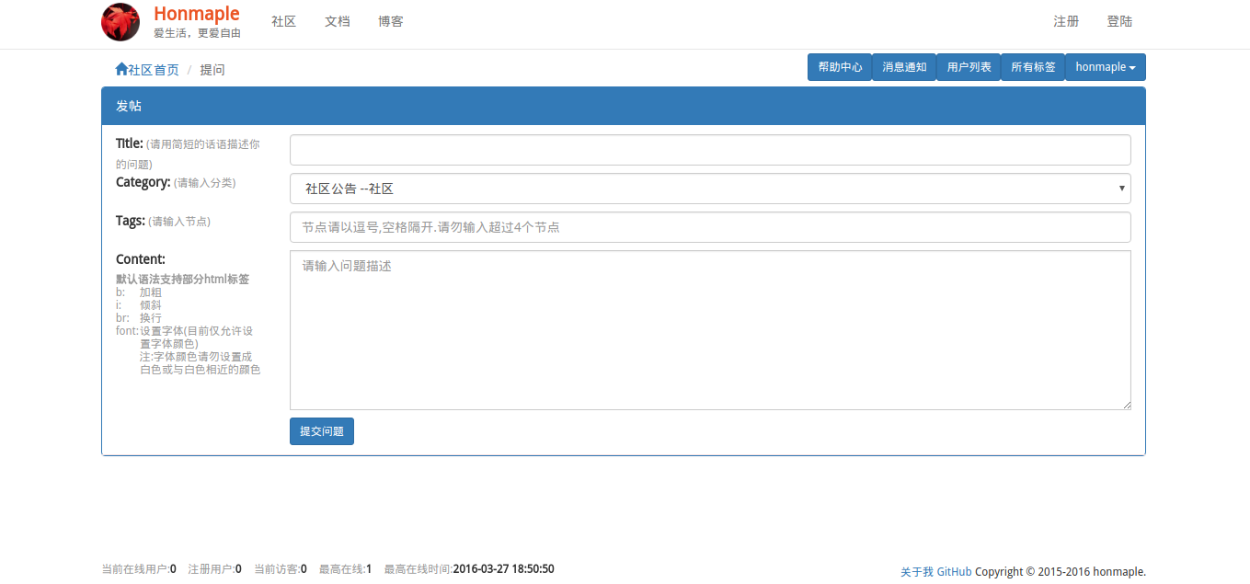Open 所有标签 button

coord(1033,67)
